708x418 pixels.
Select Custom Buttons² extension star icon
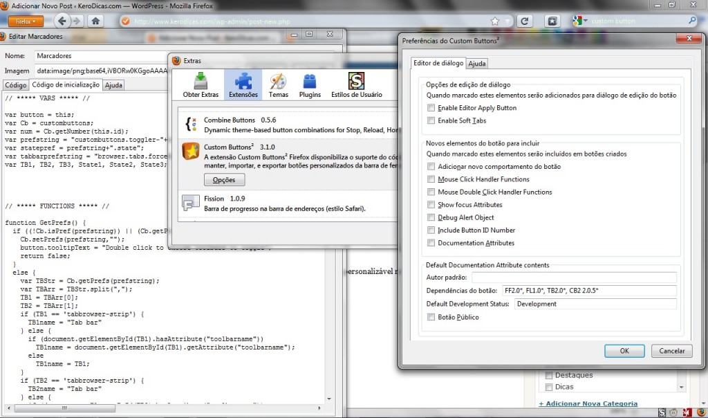[191, 151]
